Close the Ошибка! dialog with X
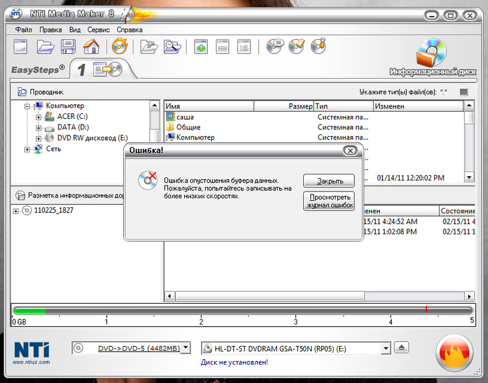The image size is (488, 383). pos(350,151)
